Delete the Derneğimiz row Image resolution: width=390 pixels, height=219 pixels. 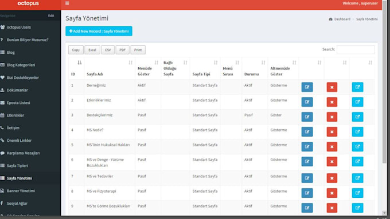coord(332,87)
